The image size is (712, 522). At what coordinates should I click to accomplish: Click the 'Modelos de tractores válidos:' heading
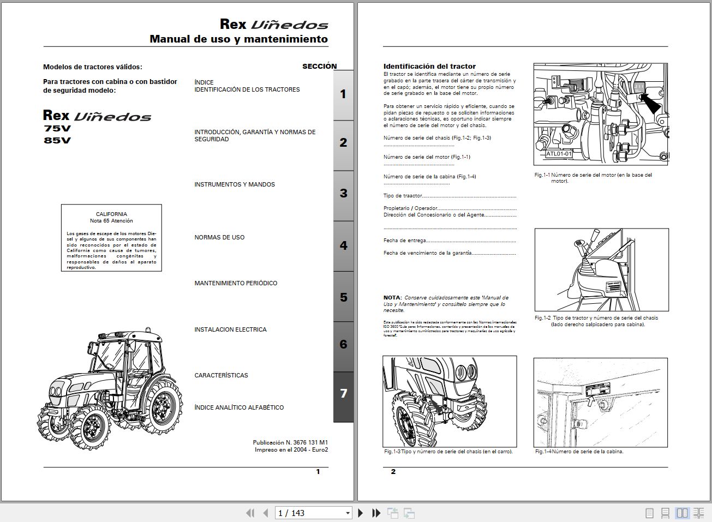(93, 67)
